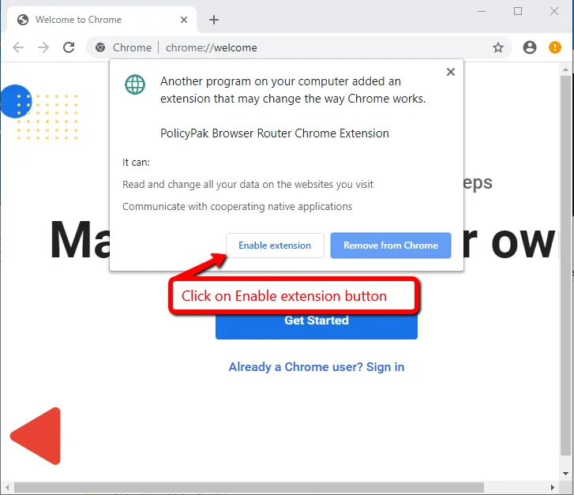Maximize the Chrome window
The height and width of the screenshot is (495, 574).
coord(518,11)
